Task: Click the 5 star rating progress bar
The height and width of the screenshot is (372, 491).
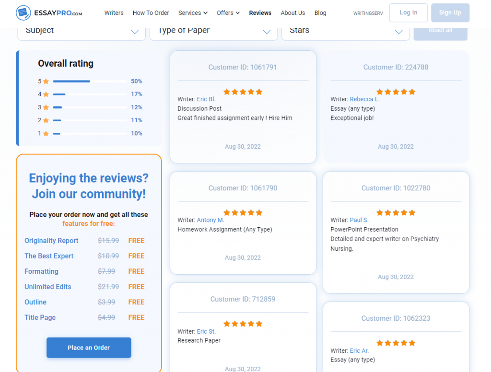Action: [90, 81]
